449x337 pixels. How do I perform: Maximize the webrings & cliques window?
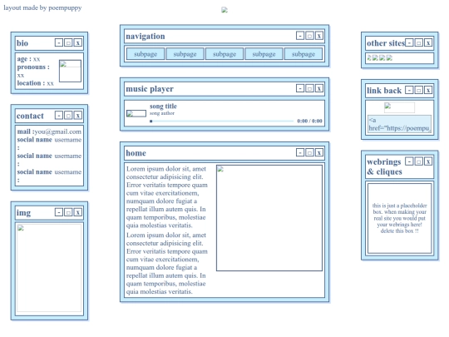coord(418,161)
